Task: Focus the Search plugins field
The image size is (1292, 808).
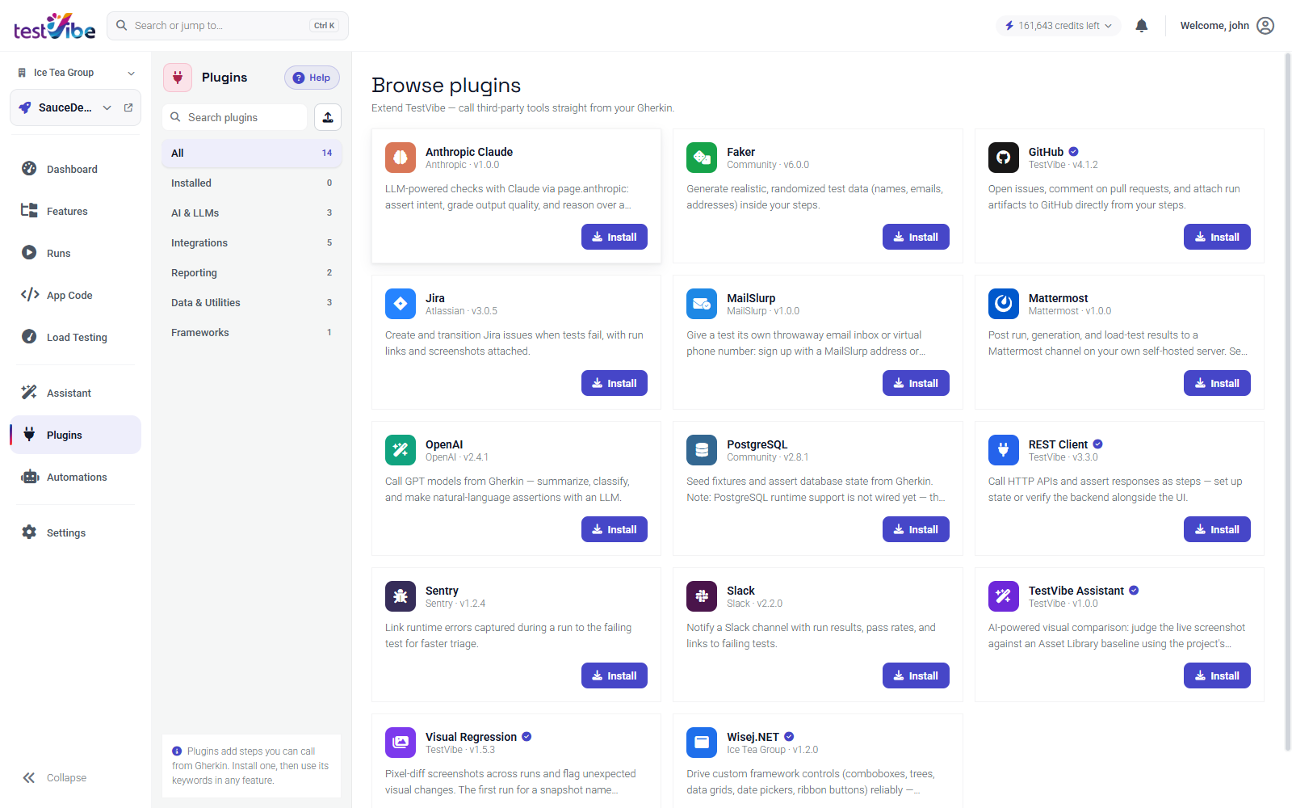Action: (235, 117)
